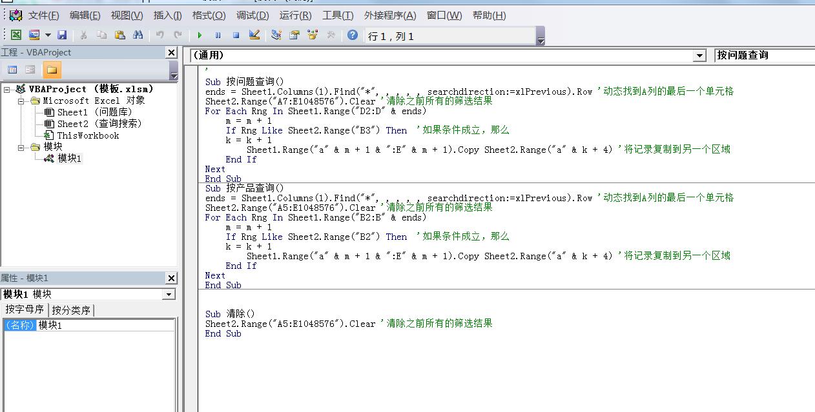The image size is (815, 412).
Task: Click the View Microsoft Excel icon
Action: [15, 35]
